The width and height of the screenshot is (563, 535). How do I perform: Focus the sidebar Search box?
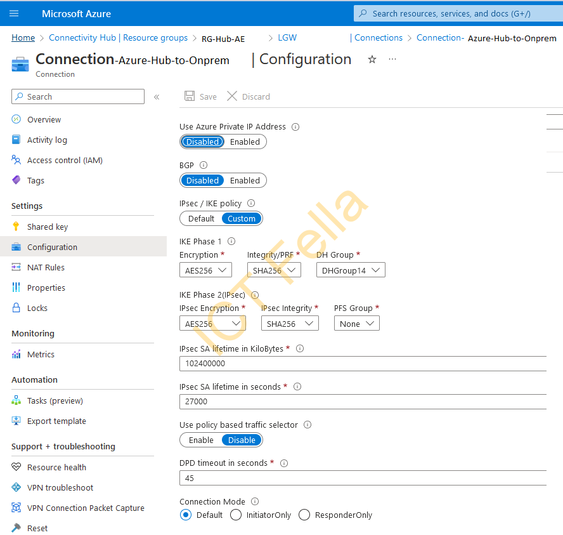78,96
